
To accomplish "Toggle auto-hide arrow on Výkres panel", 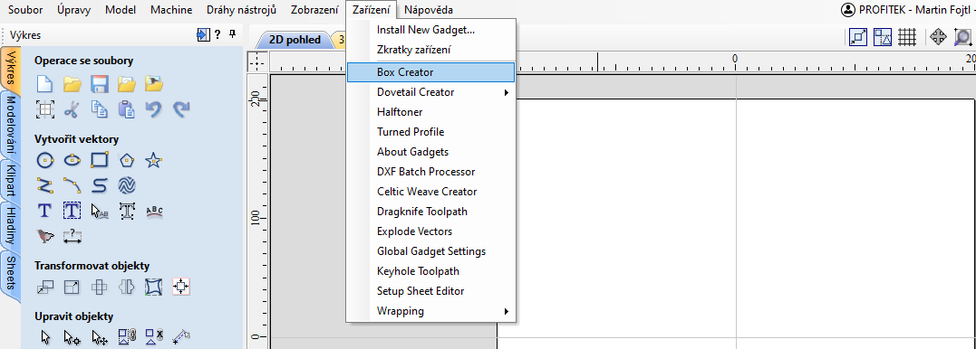I will (x=203, y=34).
